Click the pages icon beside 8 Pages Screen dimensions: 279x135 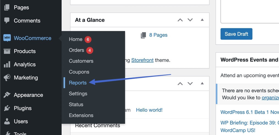click(x=143, y=35)
